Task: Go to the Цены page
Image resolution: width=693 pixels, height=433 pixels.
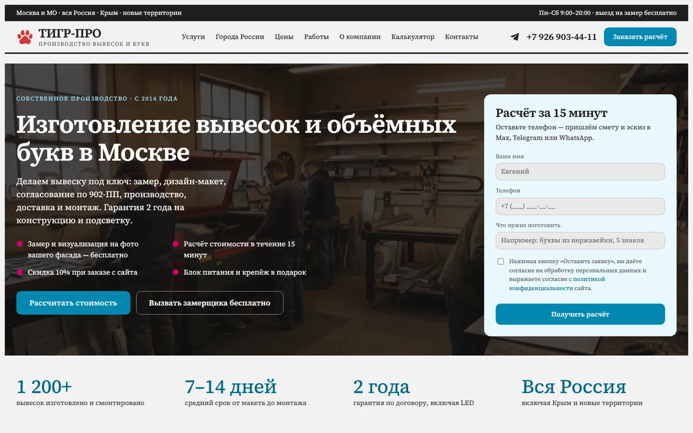Action: (x=284, y=37)
